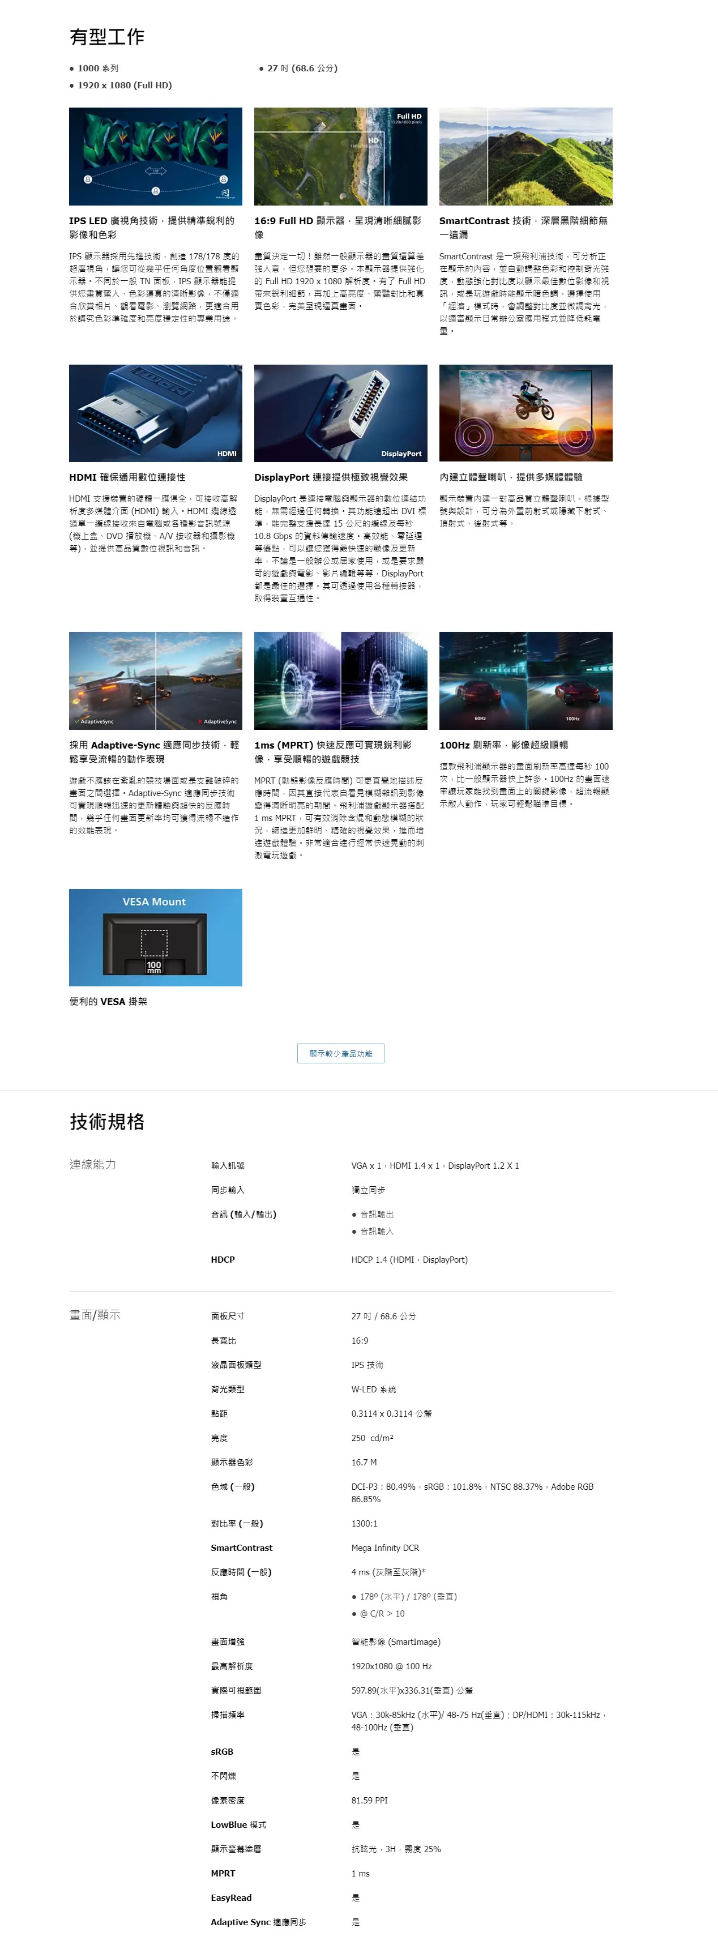718x1945 pixels.
Task: Collapse features with 顯示較少產品功能 button
Action: [x=340, y=1053]
